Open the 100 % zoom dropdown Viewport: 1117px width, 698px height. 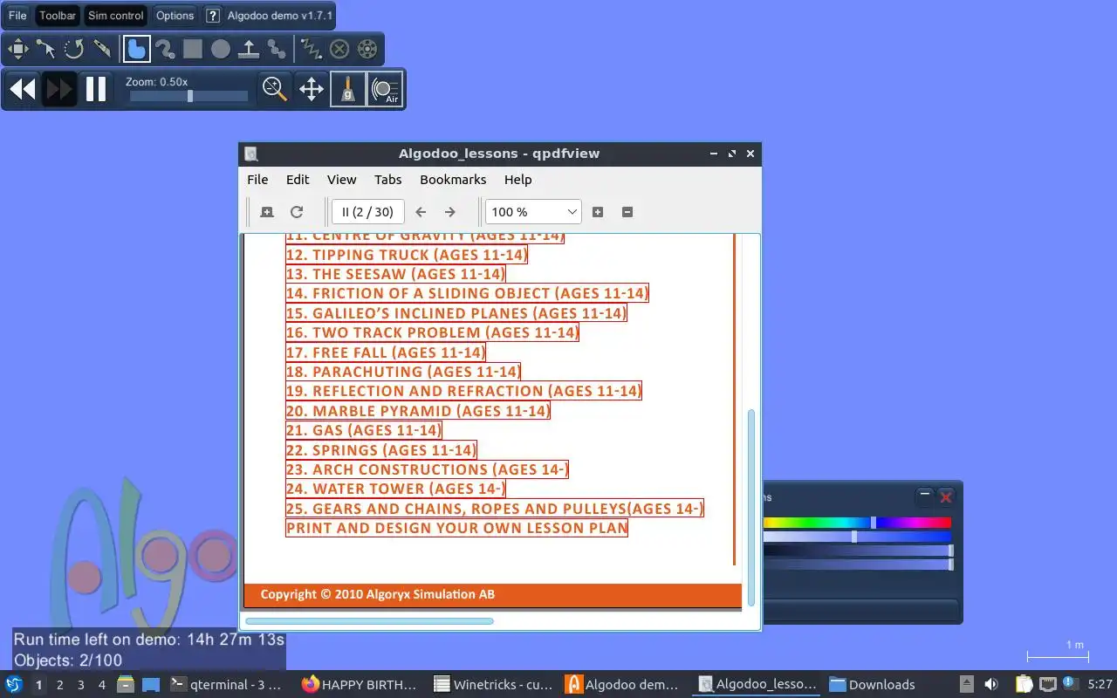(533, 212)
